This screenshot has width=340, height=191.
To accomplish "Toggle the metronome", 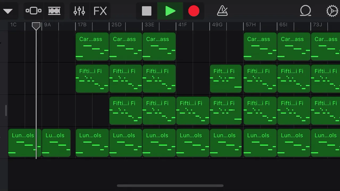I will coord(222,11).
